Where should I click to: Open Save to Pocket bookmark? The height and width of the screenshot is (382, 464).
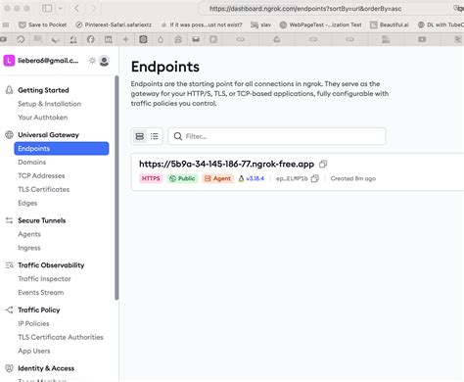pyautogui.click(x=43, y=24)
